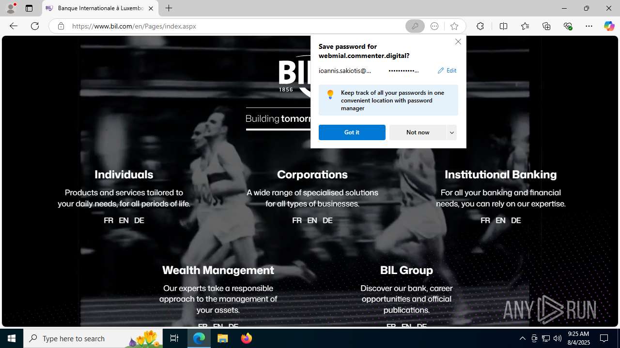Launch Firefox from taskbar
The width and height of the screenshot is (620, 348).
point(247,338)
